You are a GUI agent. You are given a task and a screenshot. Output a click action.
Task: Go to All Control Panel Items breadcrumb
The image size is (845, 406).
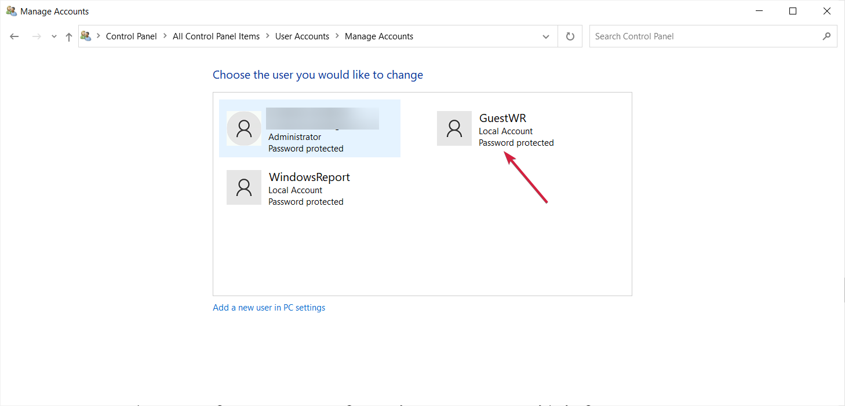tap(216, 36)
